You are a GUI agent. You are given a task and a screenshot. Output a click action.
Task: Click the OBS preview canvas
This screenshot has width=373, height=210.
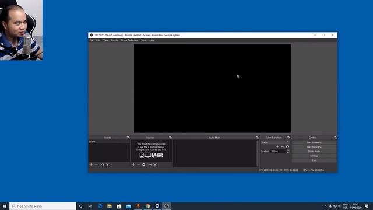pos(212,88)
